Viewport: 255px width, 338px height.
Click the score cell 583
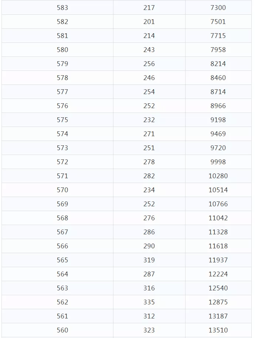[62, 8]
